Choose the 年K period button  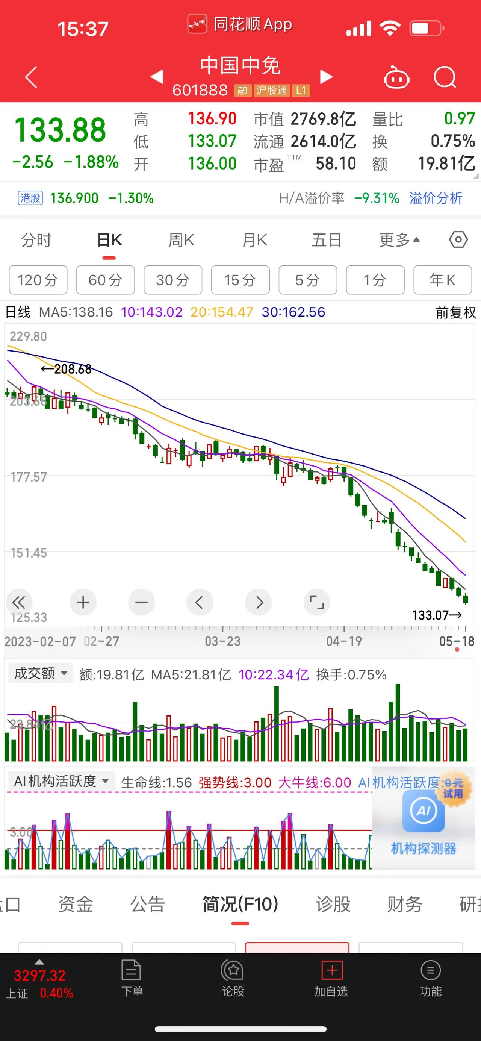point(443,280)
